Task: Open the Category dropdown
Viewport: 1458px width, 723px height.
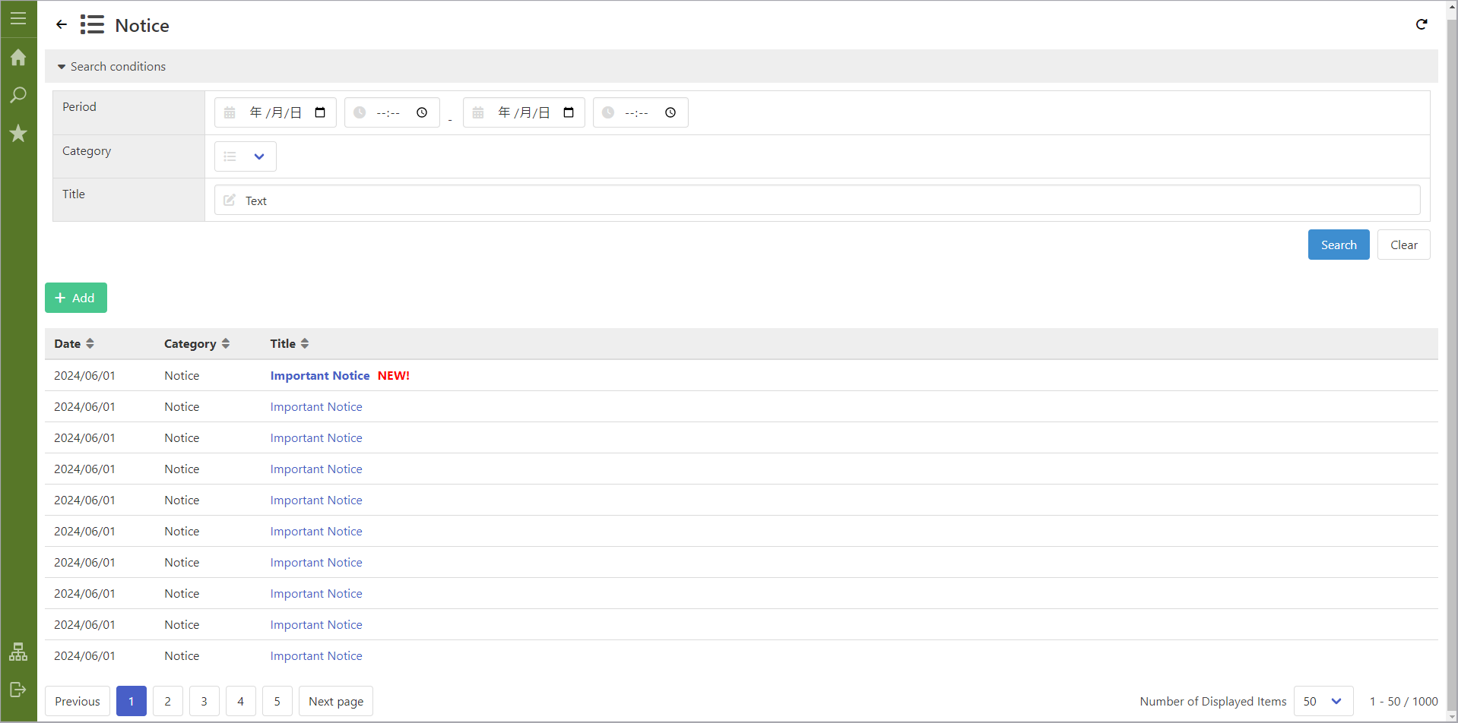Action: coord(246,156)
